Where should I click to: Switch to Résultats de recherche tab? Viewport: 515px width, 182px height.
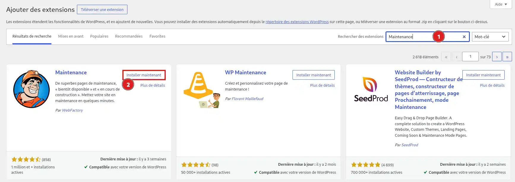32,36
